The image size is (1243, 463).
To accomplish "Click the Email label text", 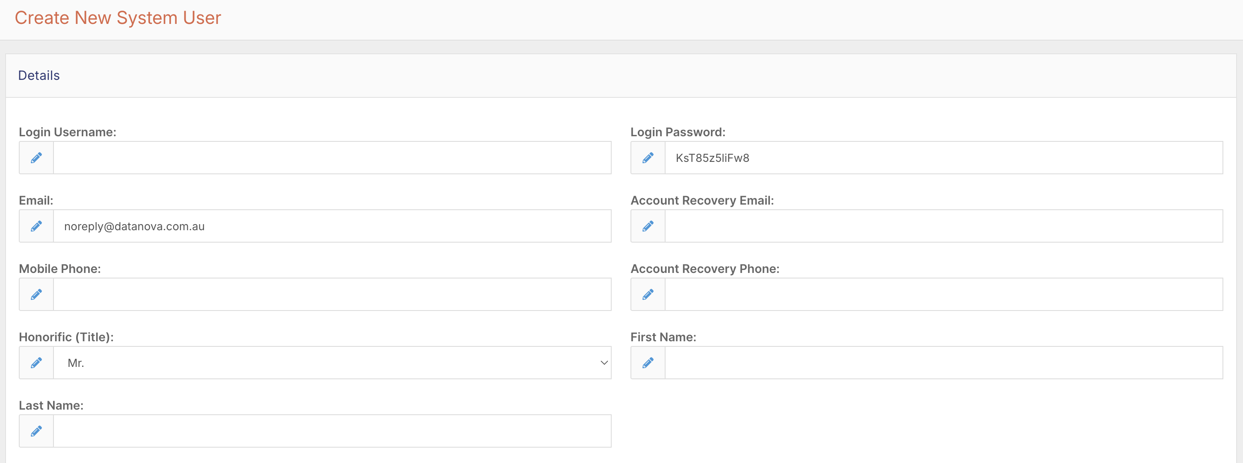I will click(36, 200).
